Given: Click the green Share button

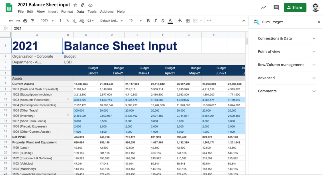Looking at the screenshot, I should coord(295,8).
